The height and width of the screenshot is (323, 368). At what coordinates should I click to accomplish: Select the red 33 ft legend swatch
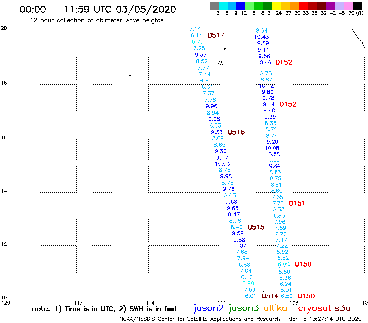(303, 6)
